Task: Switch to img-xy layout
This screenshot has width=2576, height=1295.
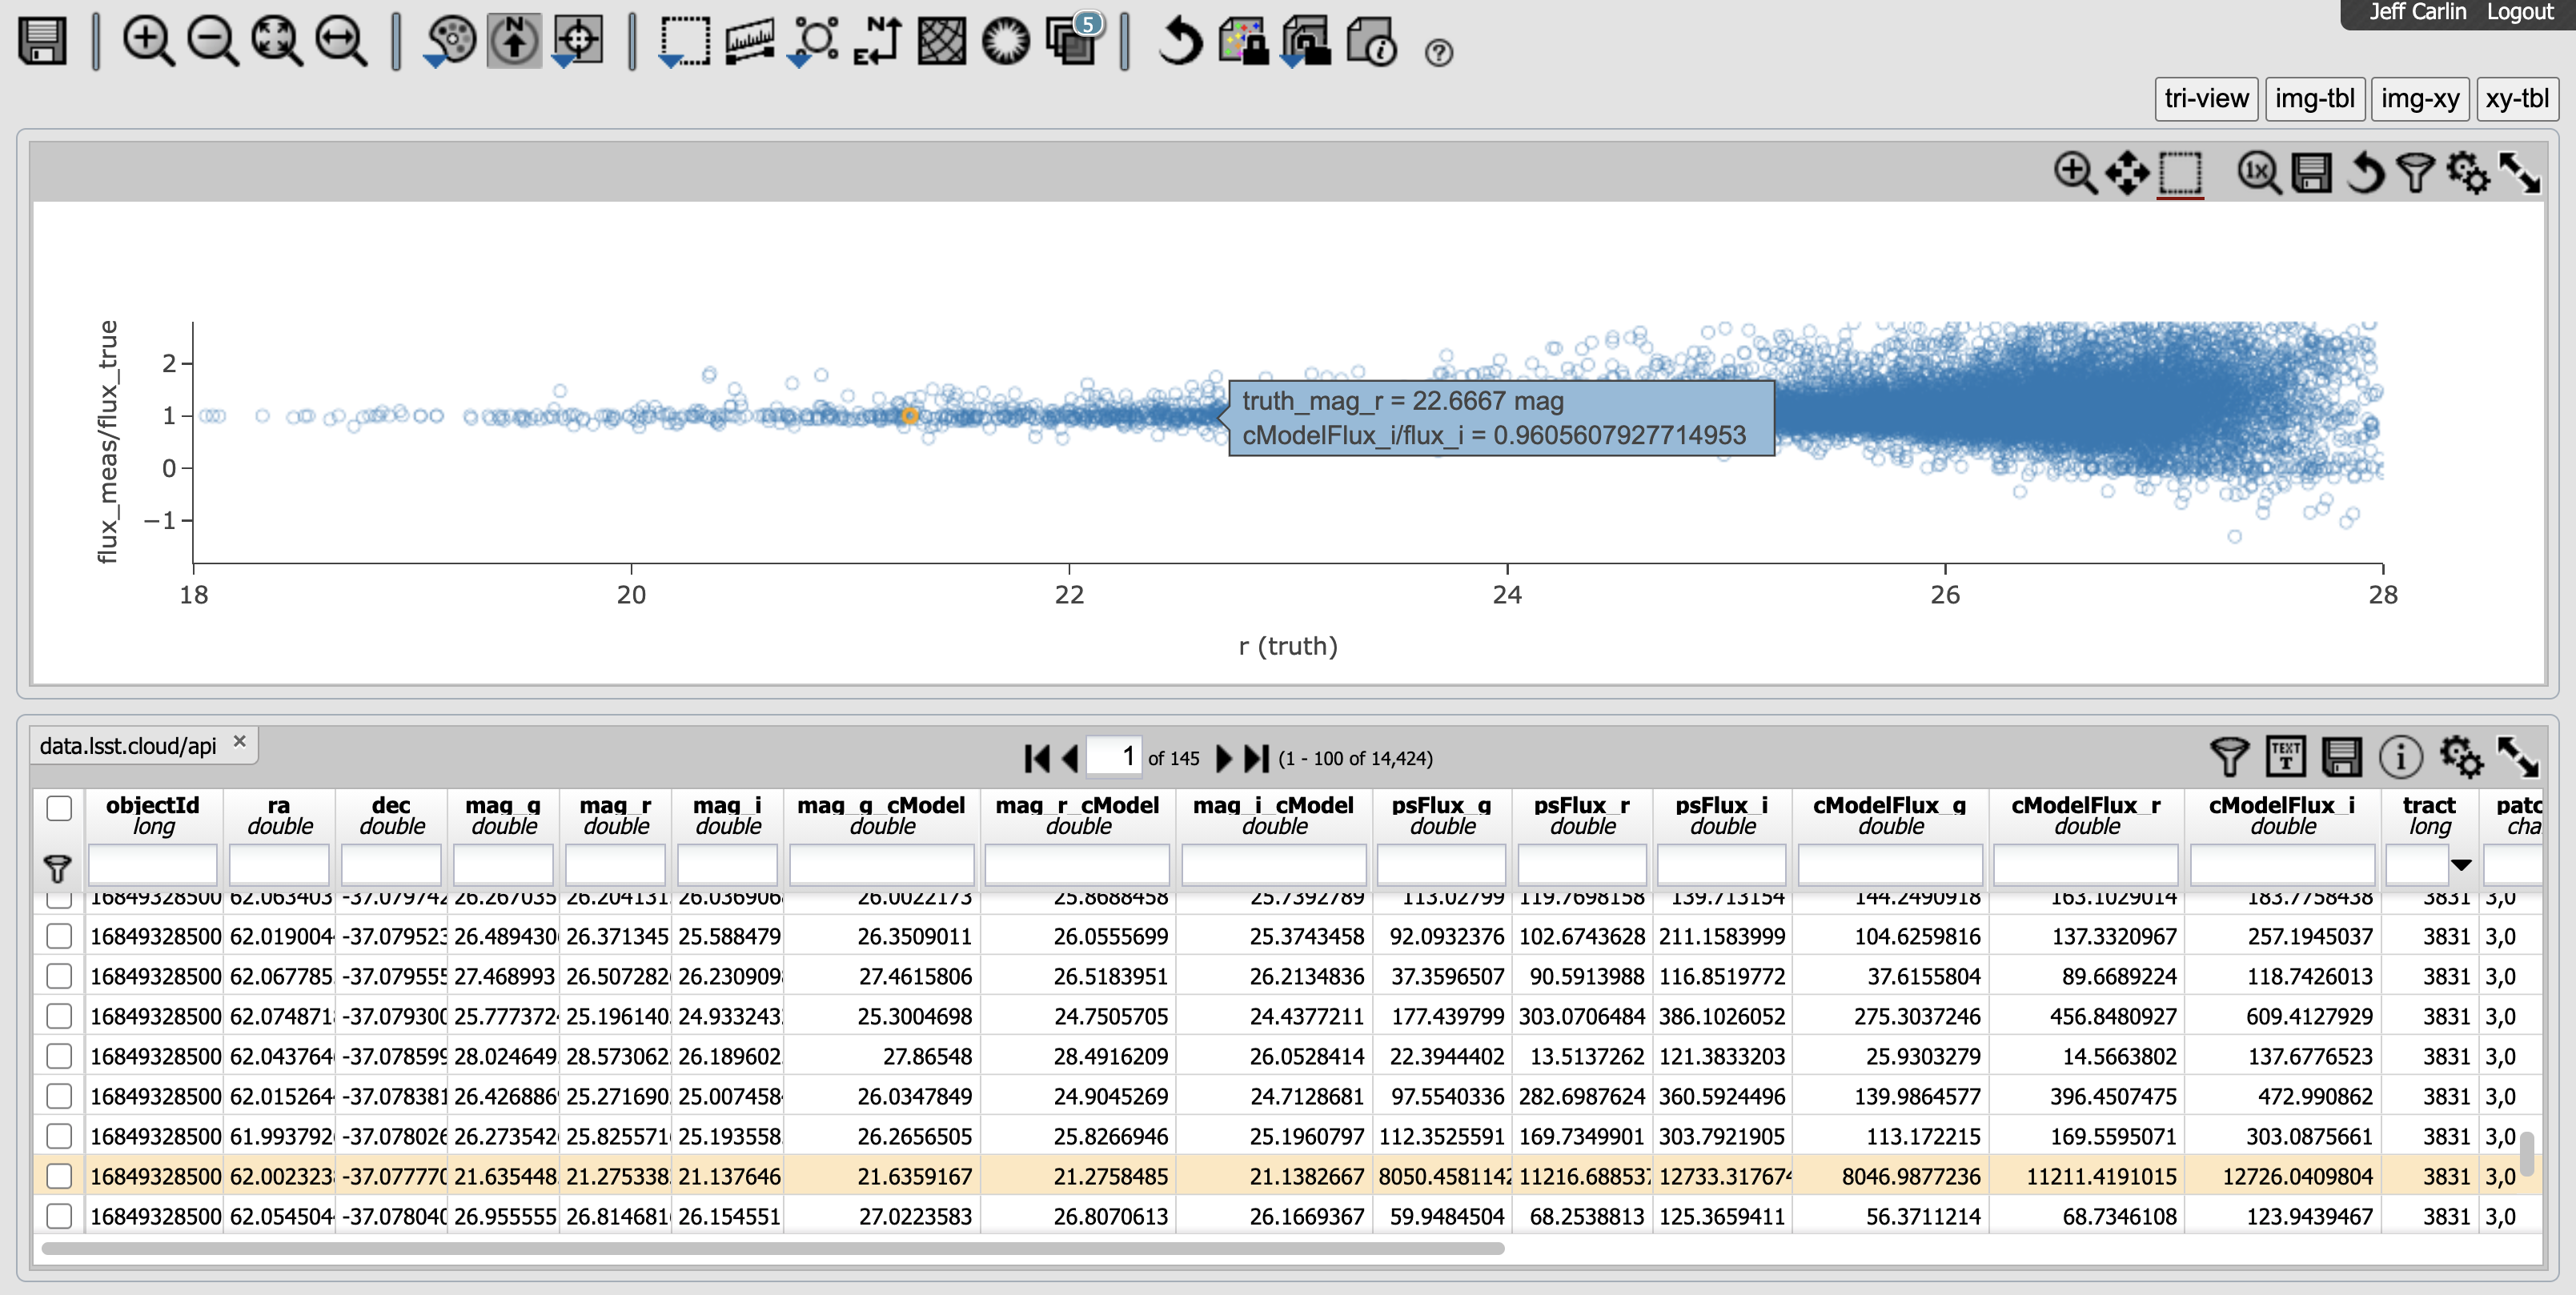Action: [2419, 98]
